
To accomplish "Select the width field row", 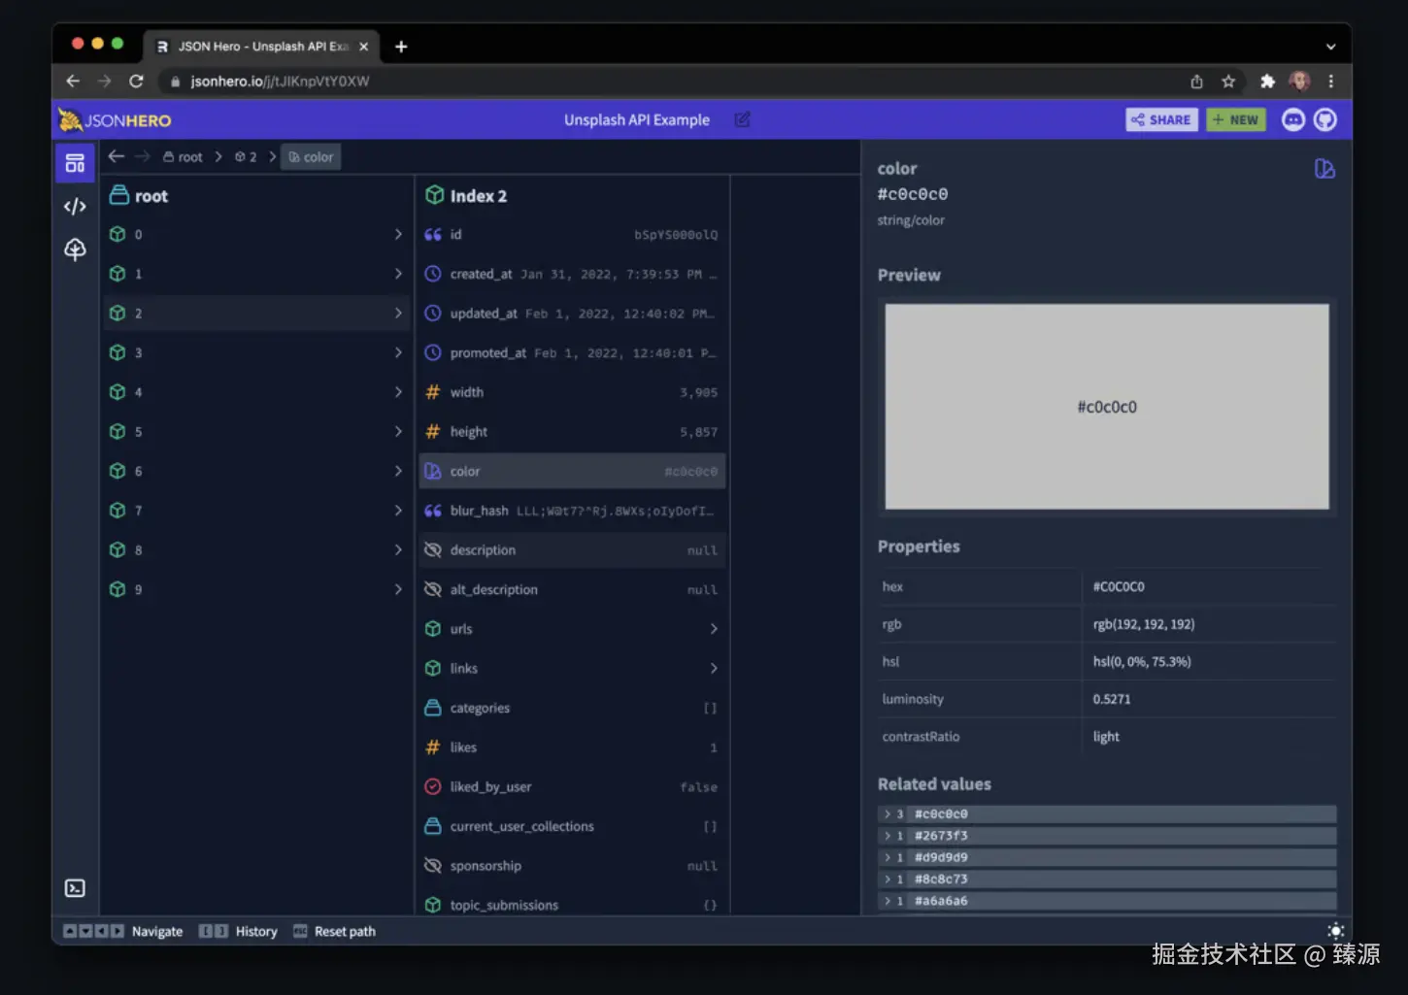I will pos(573,392).
